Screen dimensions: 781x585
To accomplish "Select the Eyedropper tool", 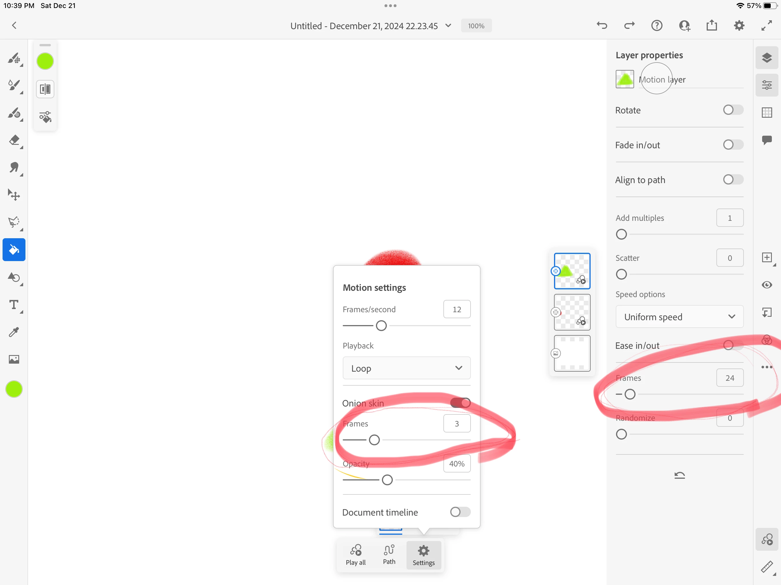I will [14, 332].
